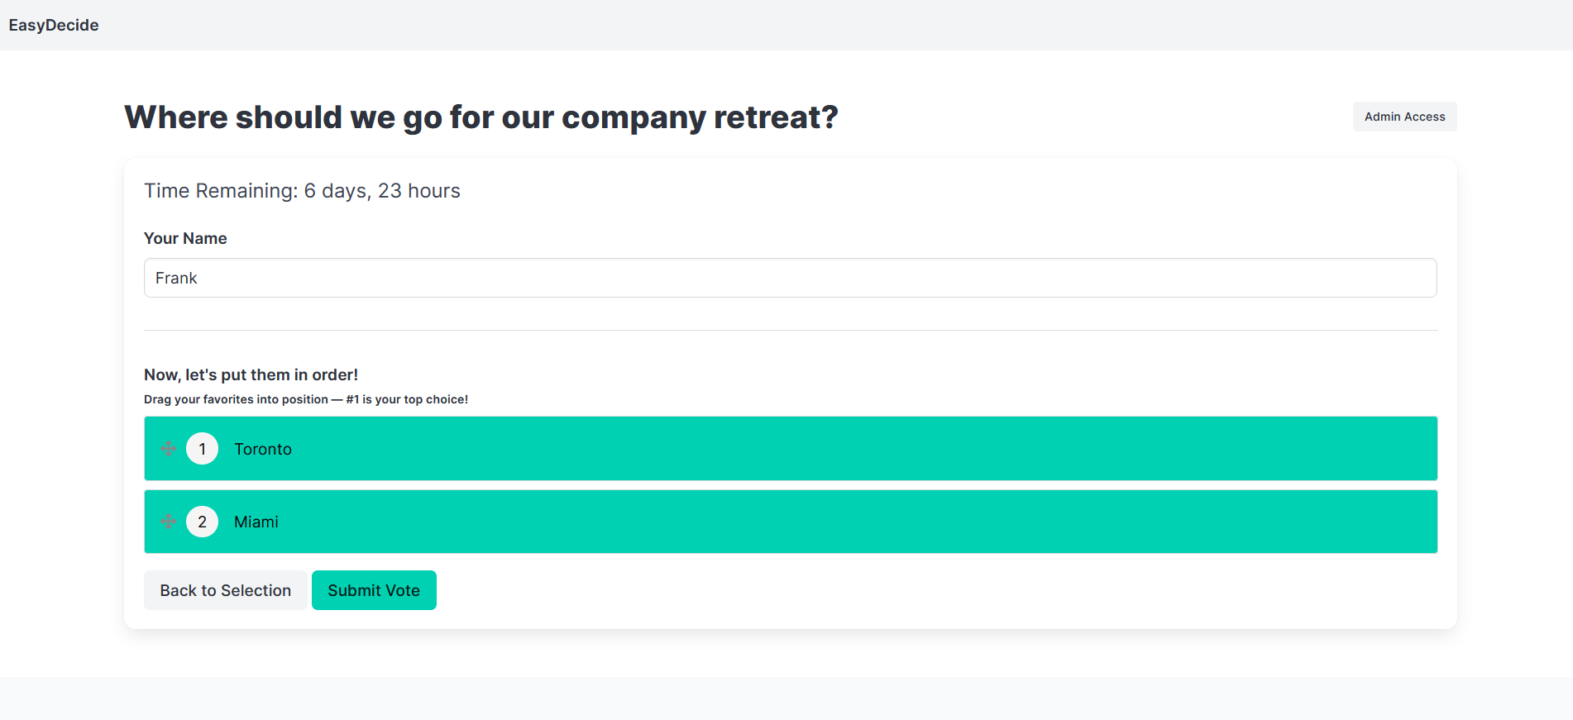Click the Time Remaining countdown text
Viewport: 1573px width, 720px height.
tap(302, 191)
